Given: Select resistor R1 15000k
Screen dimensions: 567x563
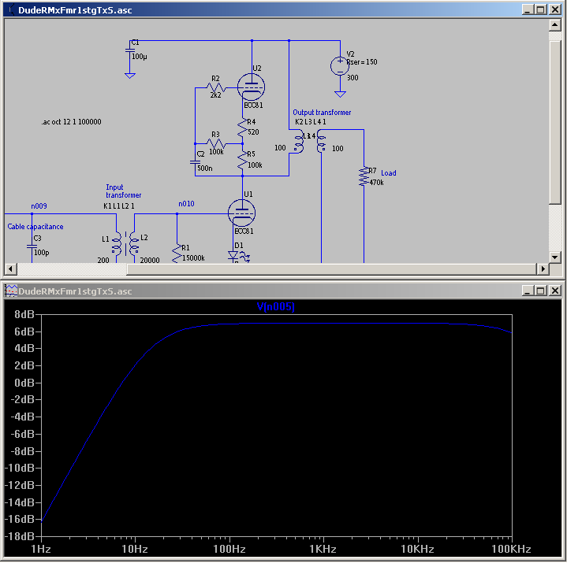Looking at the screenshot, I should coord(177,254).
